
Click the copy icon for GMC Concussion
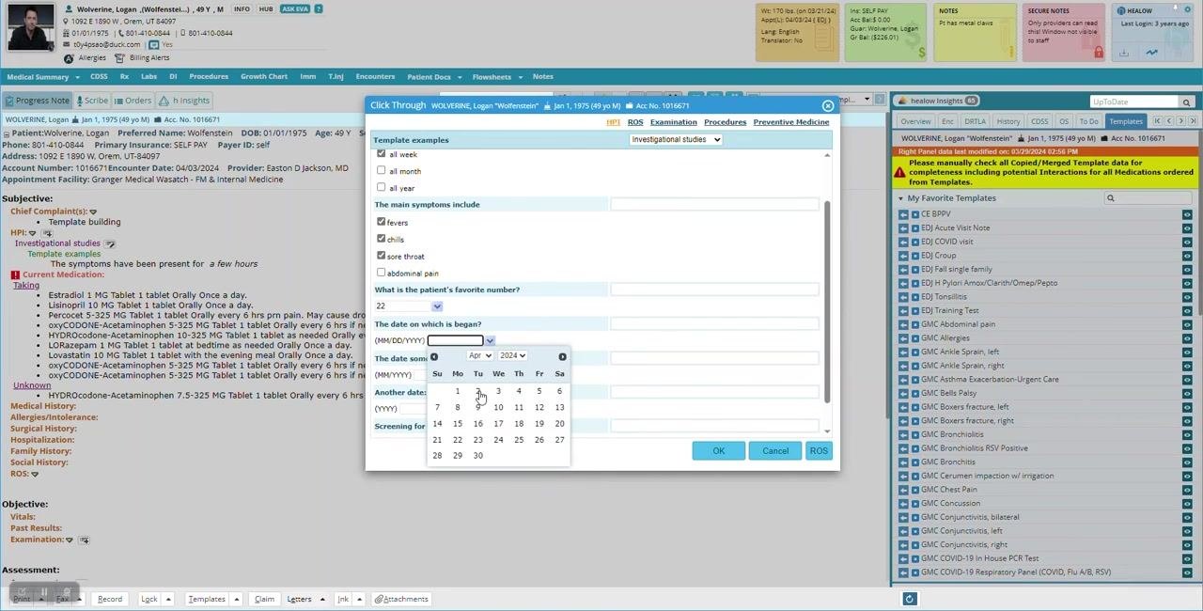click(x=914, y=504)
